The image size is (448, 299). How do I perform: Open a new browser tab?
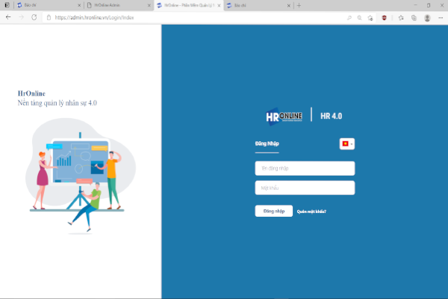pos(299,5)
